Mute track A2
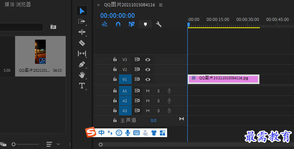Screen dimensions: 294x149 click(148, 101)
